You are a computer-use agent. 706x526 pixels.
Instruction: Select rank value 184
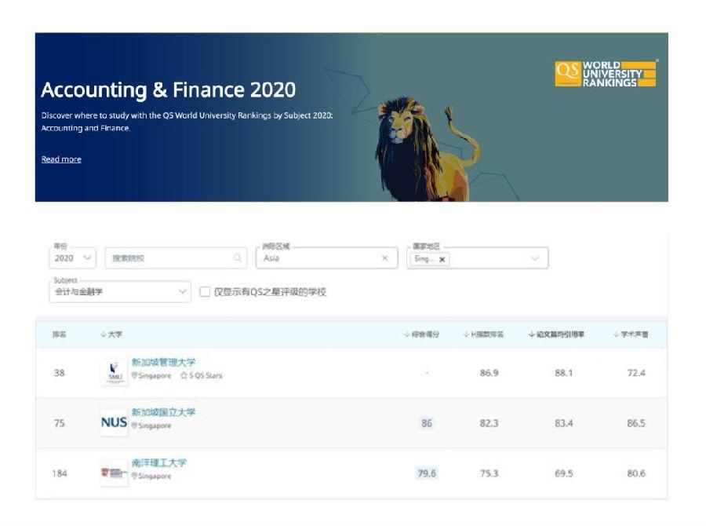(60, 473)
